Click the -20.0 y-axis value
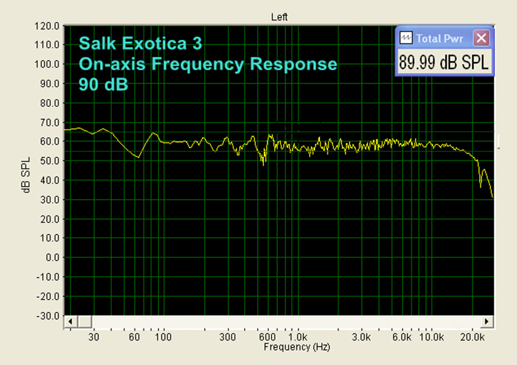 click(x=48, y=297)
